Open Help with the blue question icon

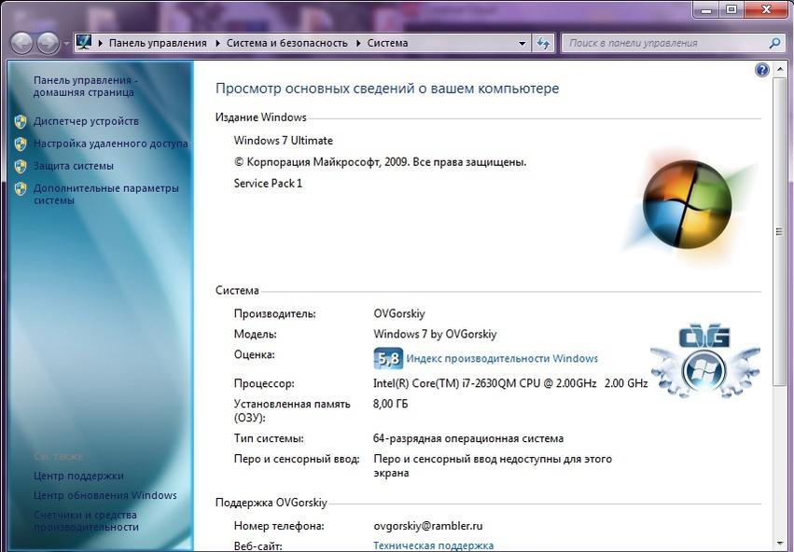(x=761, y=70)
